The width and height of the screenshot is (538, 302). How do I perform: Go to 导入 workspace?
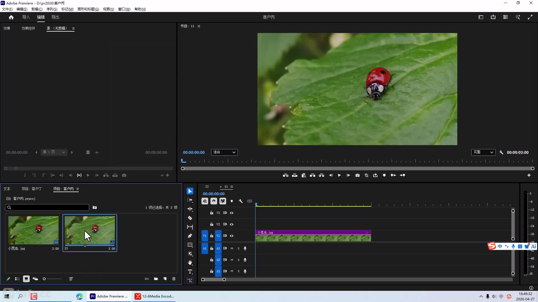(x=26, y=17)
